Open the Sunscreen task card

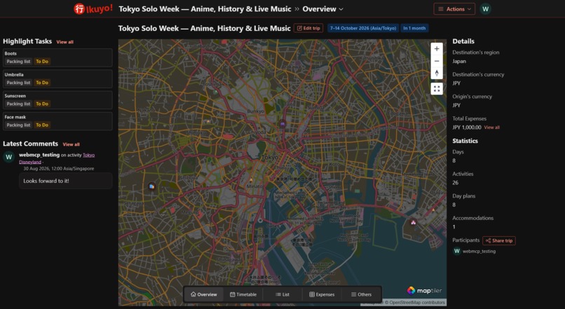coord(57,100)
